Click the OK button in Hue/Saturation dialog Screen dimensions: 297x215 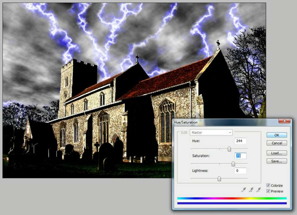(x=277, y=135)
